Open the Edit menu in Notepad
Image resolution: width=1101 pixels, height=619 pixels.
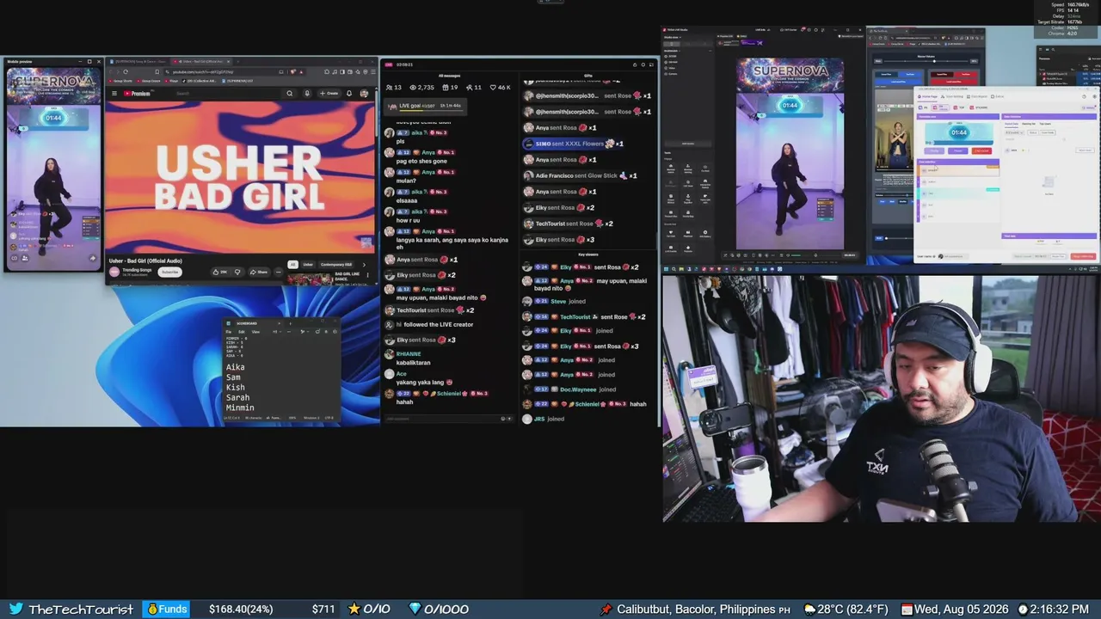[242, 331]
